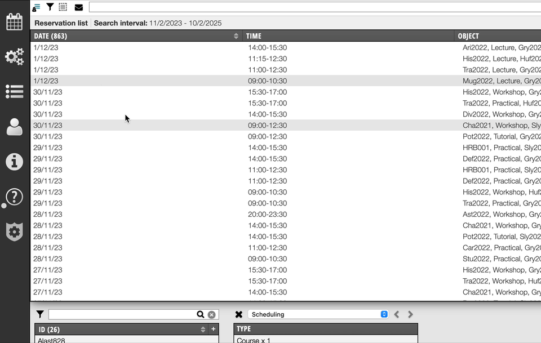
Task: Select the Ari2022, Lecture reservation
Action: click(502, 47)
